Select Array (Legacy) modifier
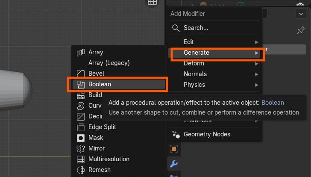 pos(109,63)
